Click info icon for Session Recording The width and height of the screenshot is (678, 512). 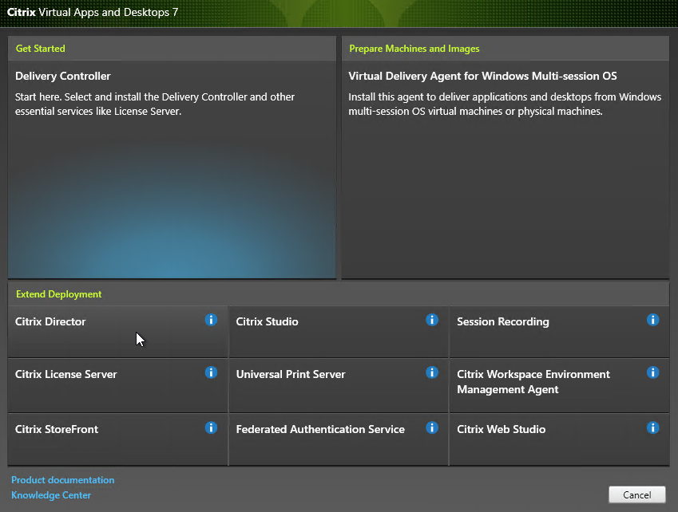[x=653, y=320]
